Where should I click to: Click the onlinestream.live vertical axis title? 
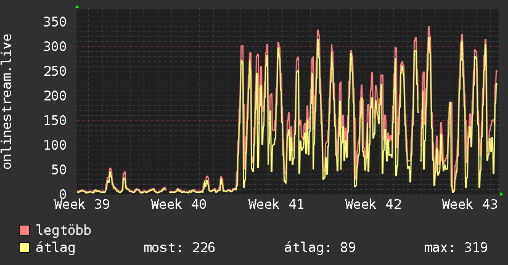pyautogui.click(x=7, y=102)
